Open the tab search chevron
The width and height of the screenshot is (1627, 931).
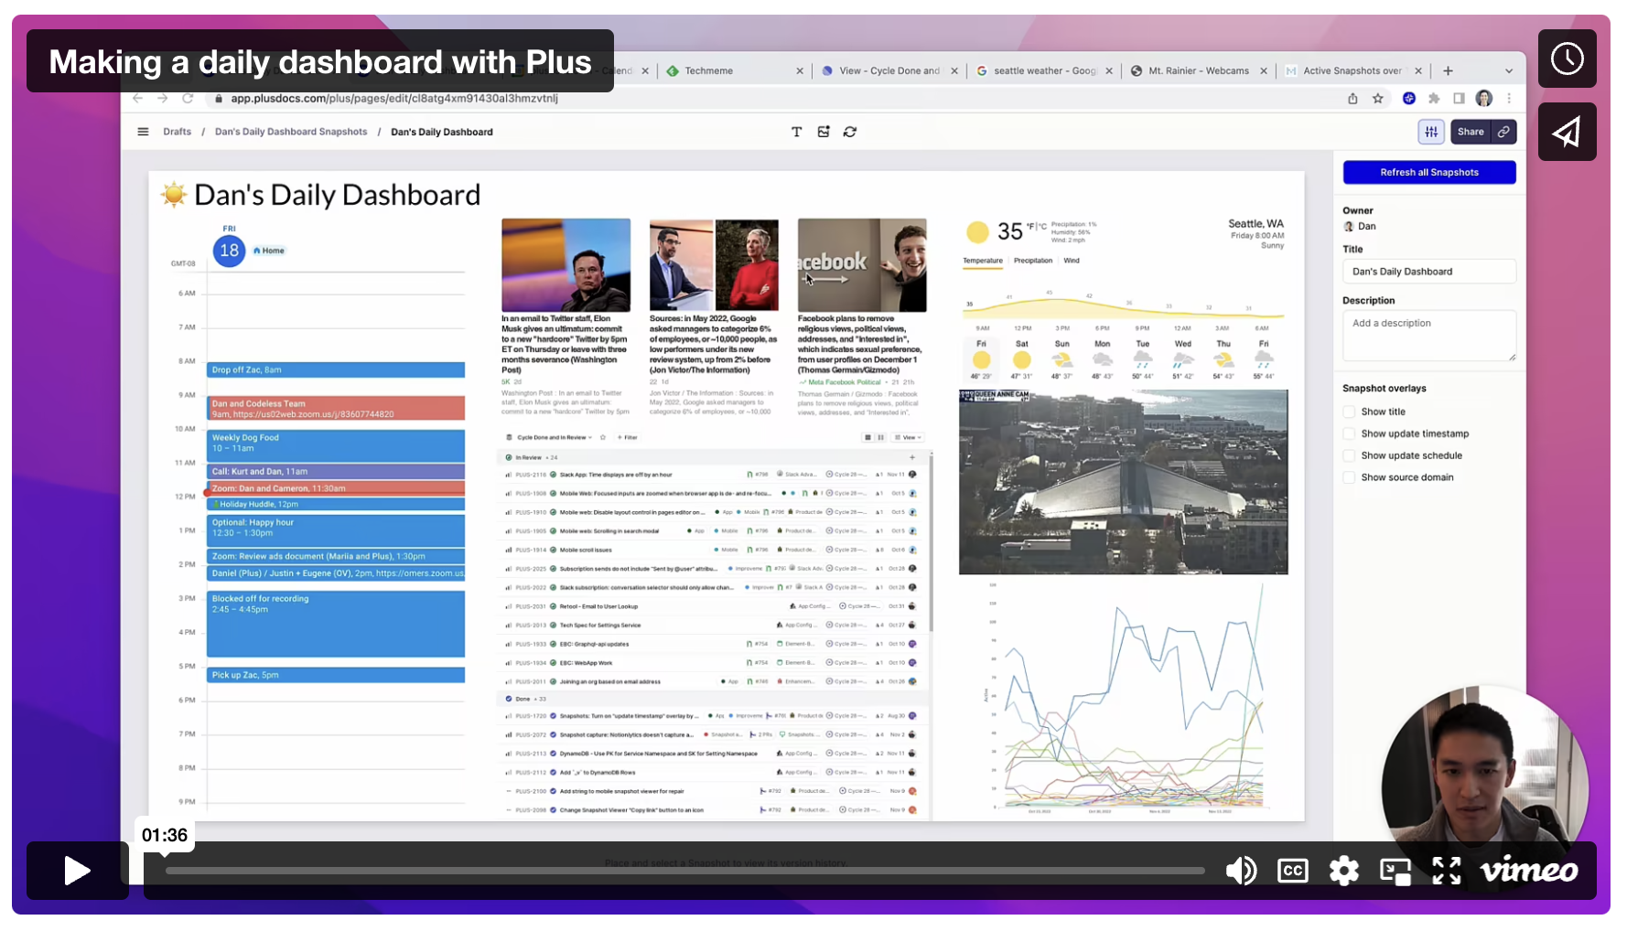(x=1509, y=70)
